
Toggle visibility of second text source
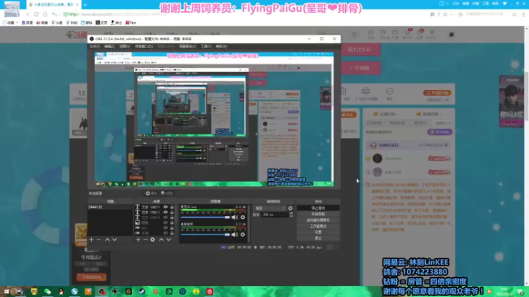(165, 212)
